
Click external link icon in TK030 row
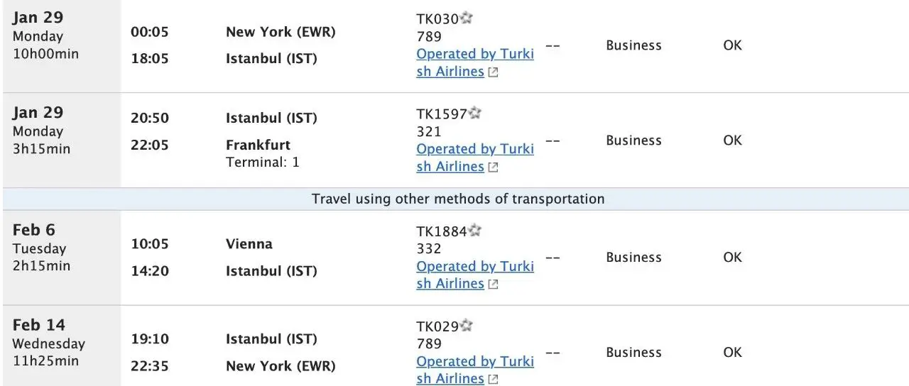pos(493,72)
